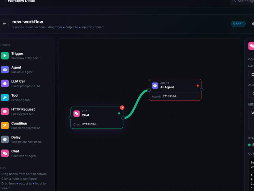Click the pink chat icon in right panel
The width and height of the screenshot is (254, 191).
(251, 46)
